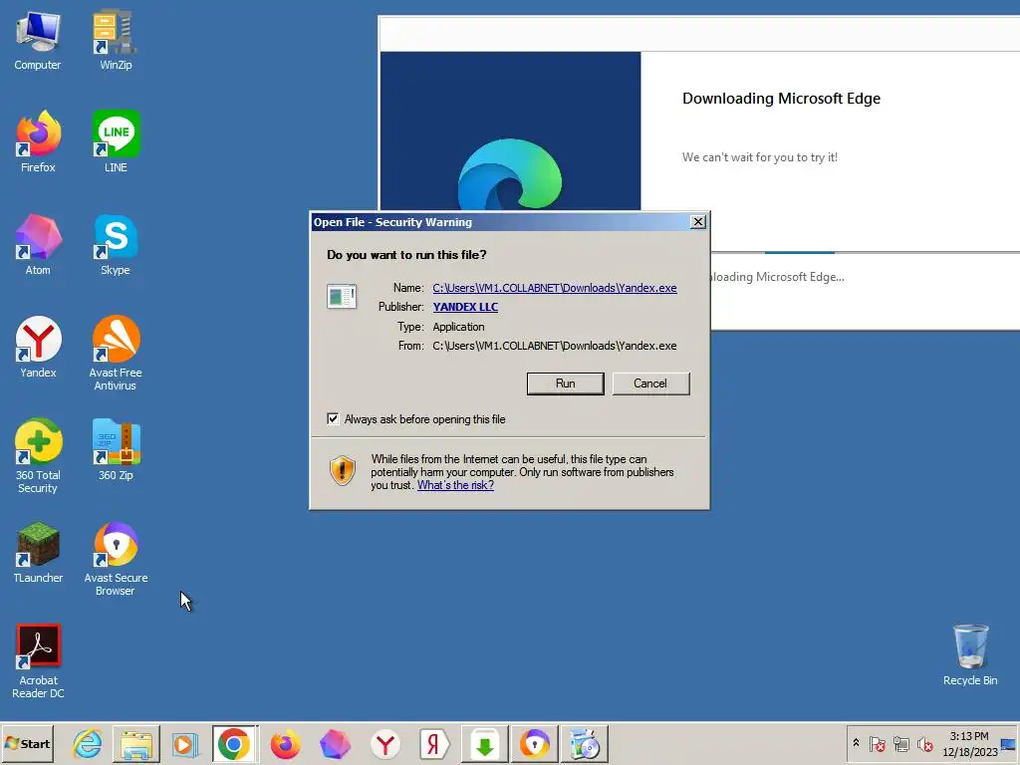The image size is (1020, 765).
Task: Select the Avast Free Antivirus desktop shortcut
Action: (x=116, y=354)
